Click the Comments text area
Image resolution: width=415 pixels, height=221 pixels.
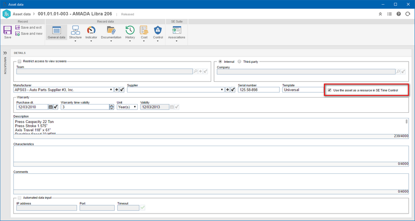(x=211, y=182)
